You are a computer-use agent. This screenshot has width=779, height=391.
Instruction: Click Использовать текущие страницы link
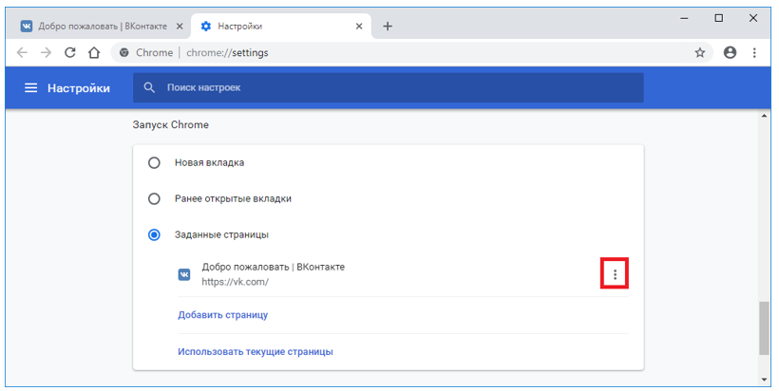[256, 352]
